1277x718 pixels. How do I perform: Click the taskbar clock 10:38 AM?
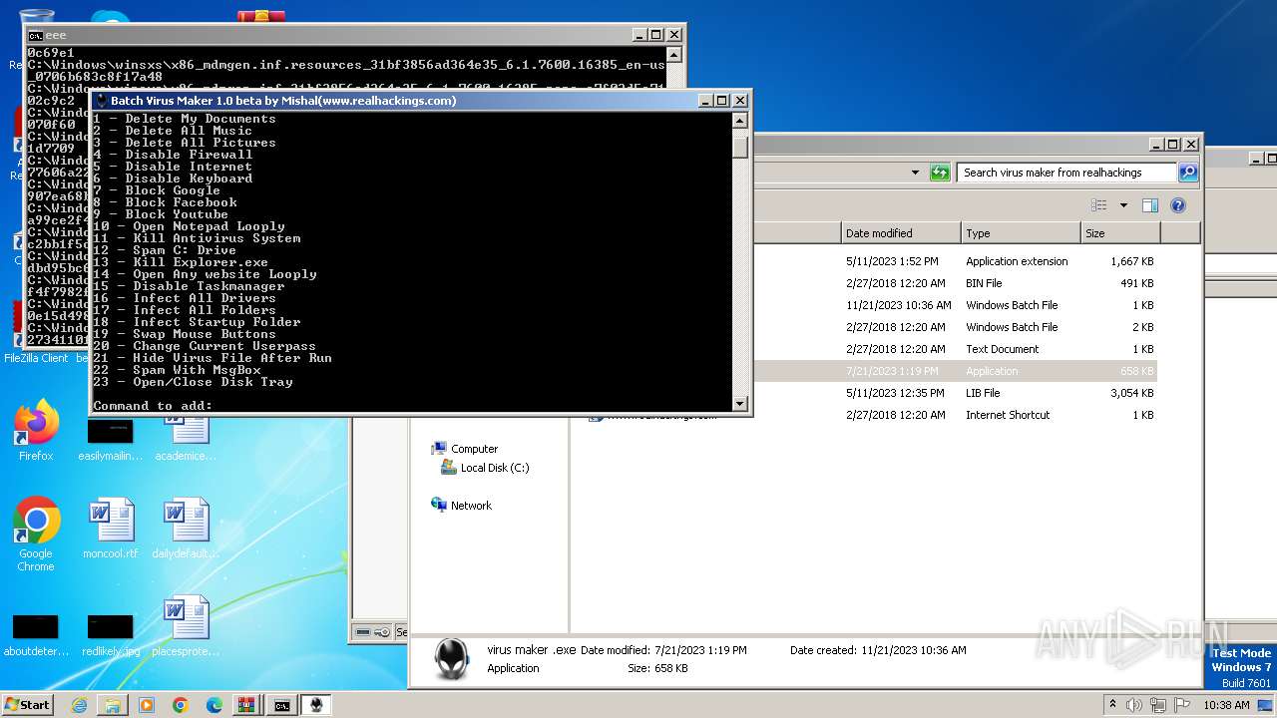(1226, 705)
